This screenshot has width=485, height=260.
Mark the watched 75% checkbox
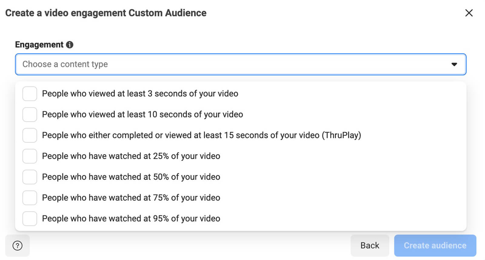[30, 198]
